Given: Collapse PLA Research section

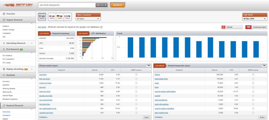Looking at the screenshot, I should click(18, 49).
